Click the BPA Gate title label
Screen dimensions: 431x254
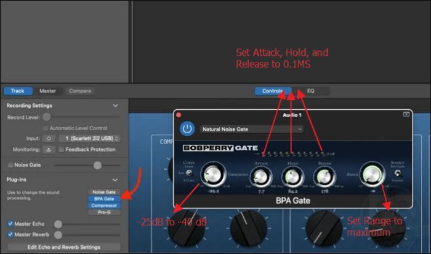coord(292,201)
